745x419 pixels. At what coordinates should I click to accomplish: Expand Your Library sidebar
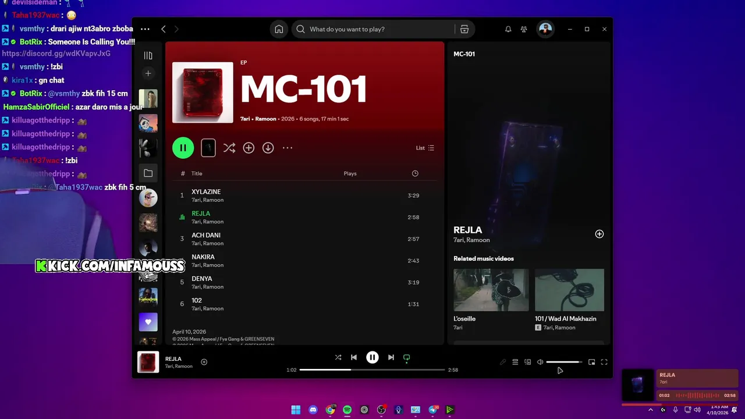pos(148,55)
